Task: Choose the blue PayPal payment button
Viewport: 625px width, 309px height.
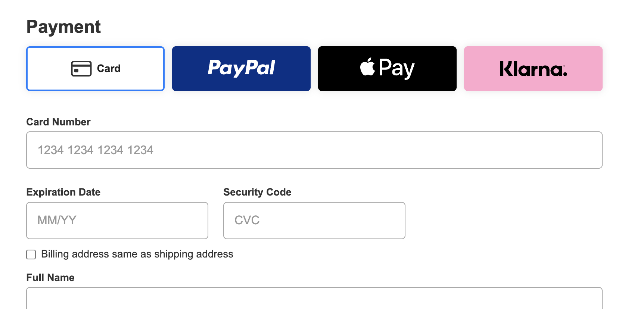Action: click(x=241, y=69)
